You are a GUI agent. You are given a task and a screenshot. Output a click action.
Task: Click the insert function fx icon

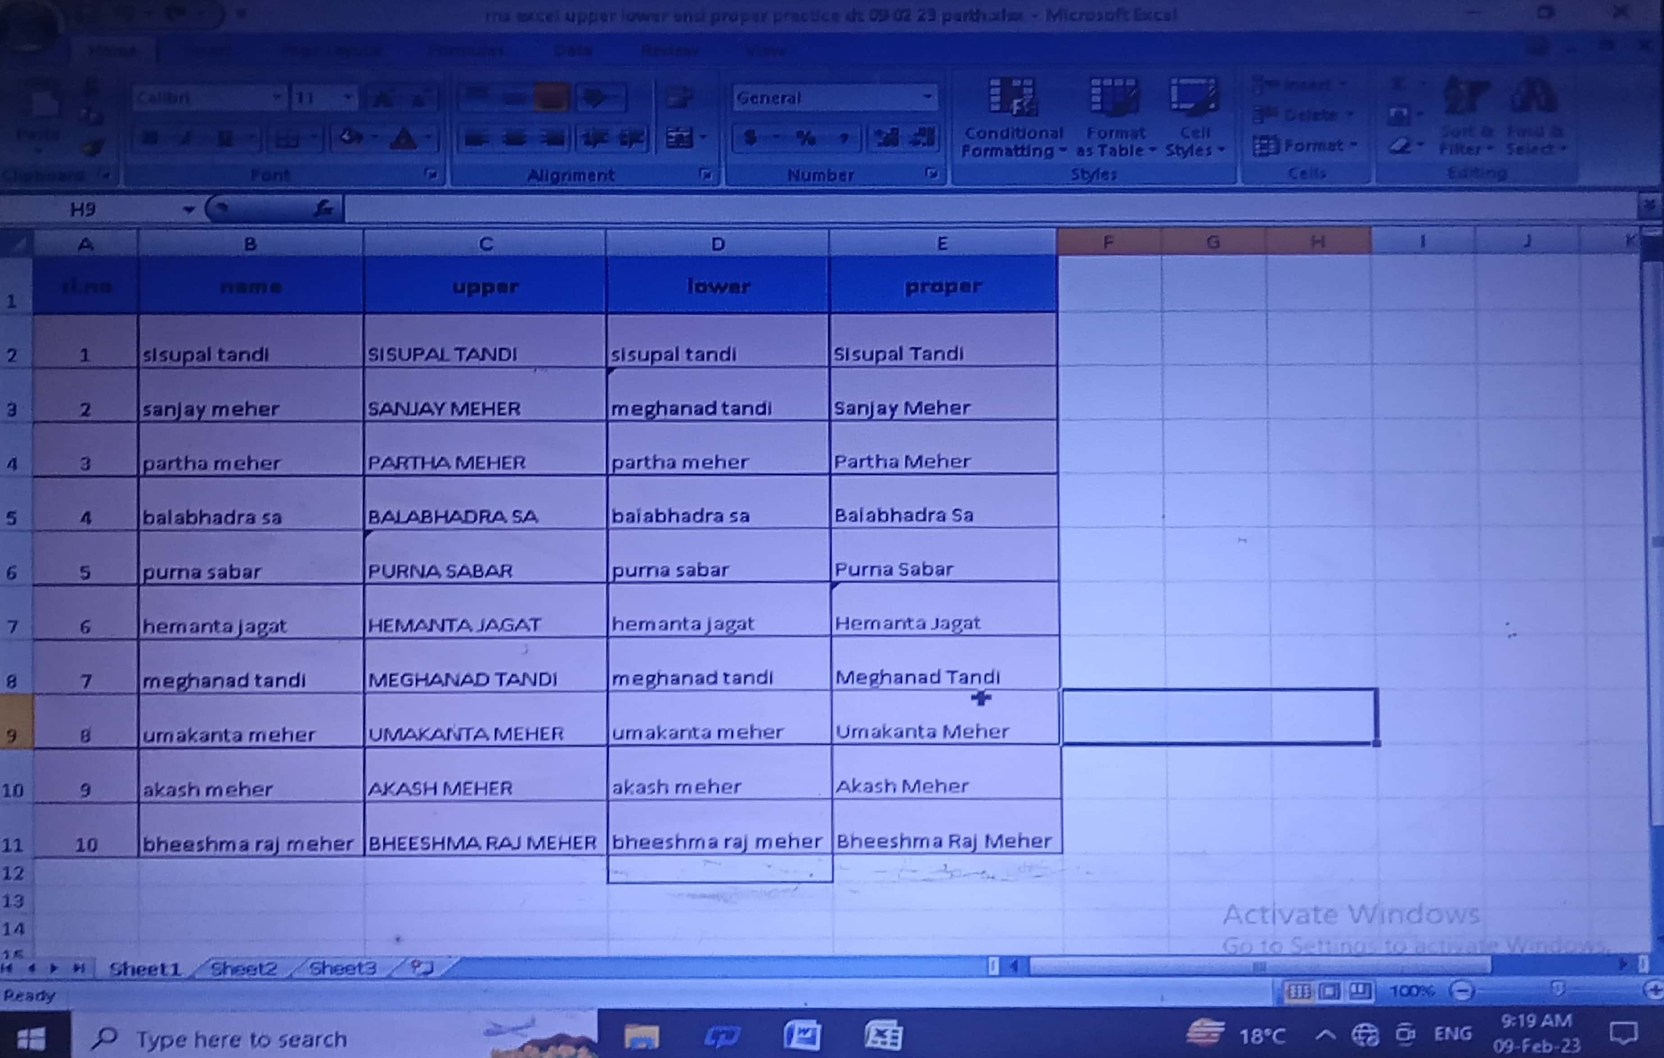(x=324, y=208)
